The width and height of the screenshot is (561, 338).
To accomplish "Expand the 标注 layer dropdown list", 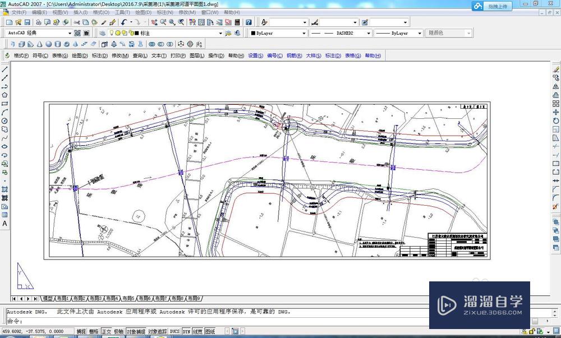I will 220,33.
